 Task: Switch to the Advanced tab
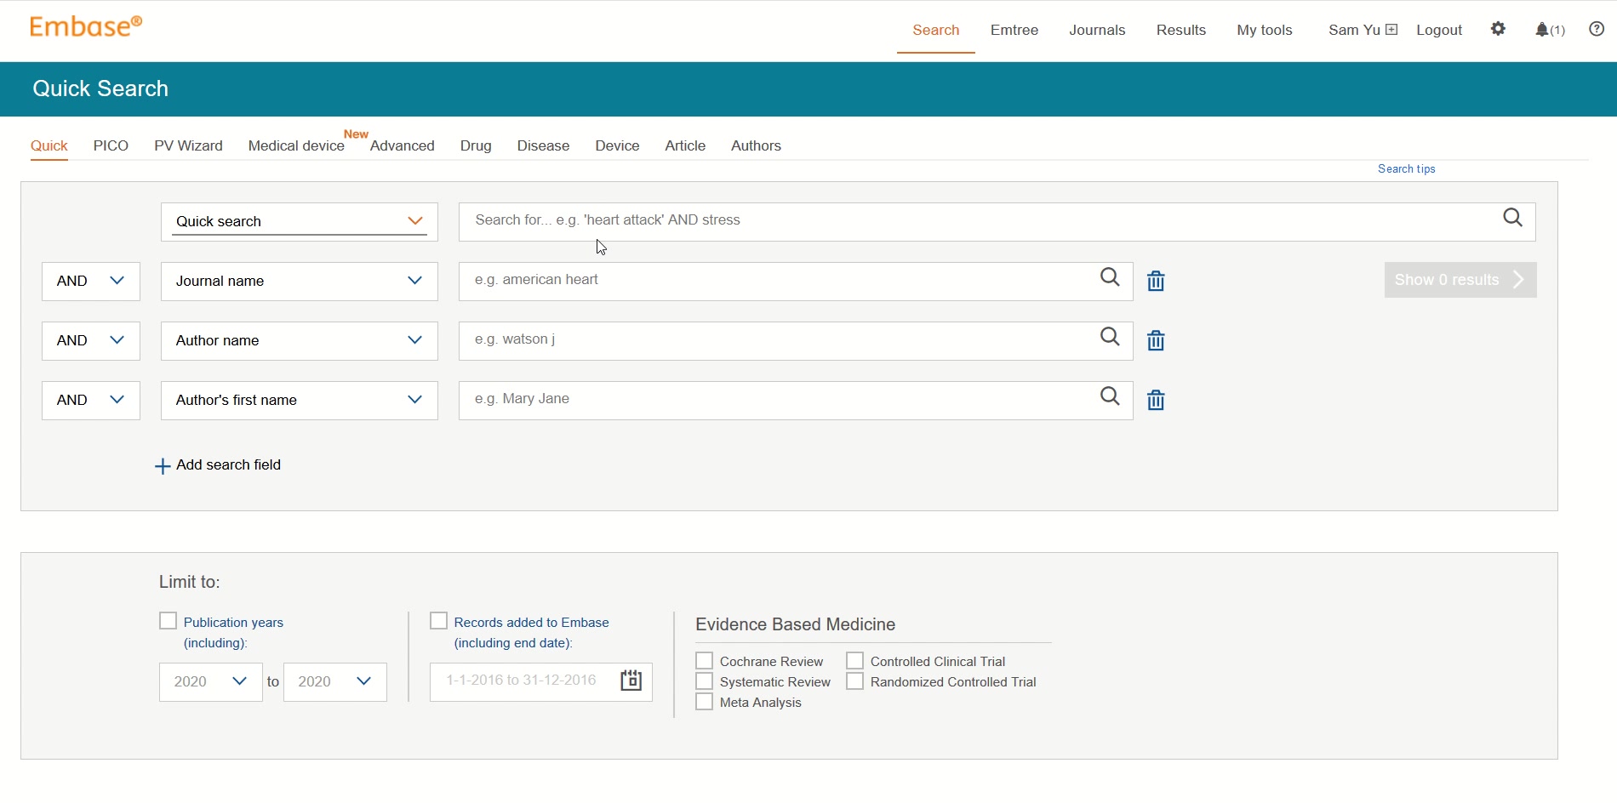pyautogui.click(x=402, y=145)
